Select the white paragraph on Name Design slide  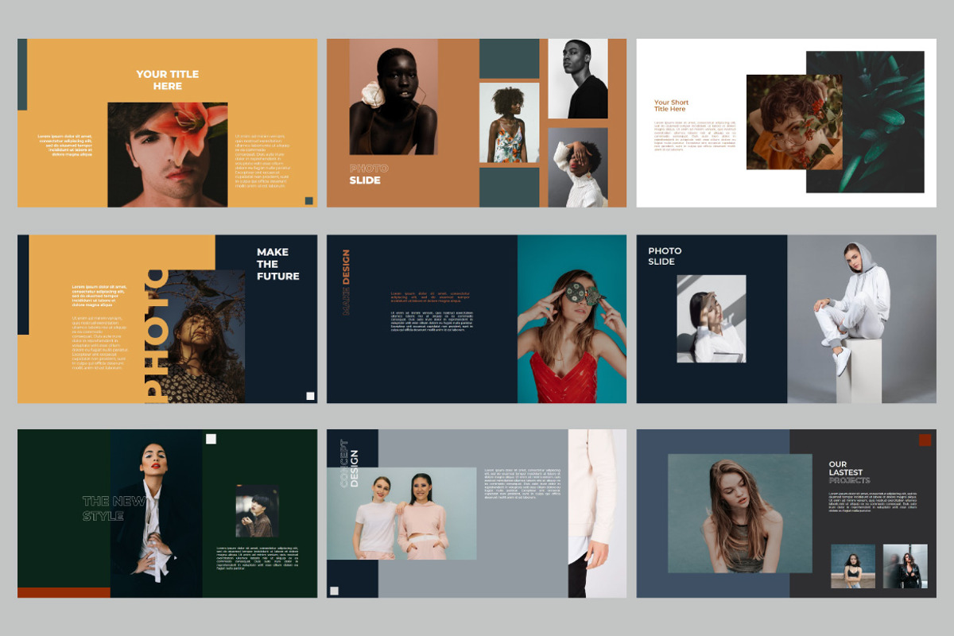(x=432, y=320)
